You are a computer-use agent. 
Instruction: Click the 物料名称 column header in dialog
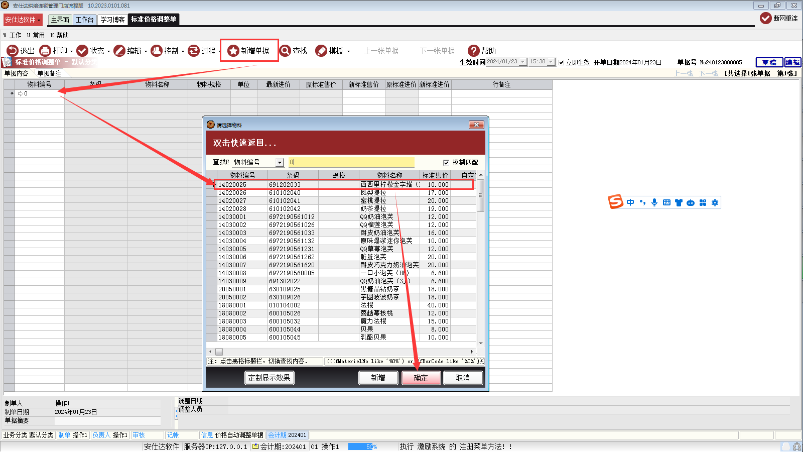[x=389, y=175]
